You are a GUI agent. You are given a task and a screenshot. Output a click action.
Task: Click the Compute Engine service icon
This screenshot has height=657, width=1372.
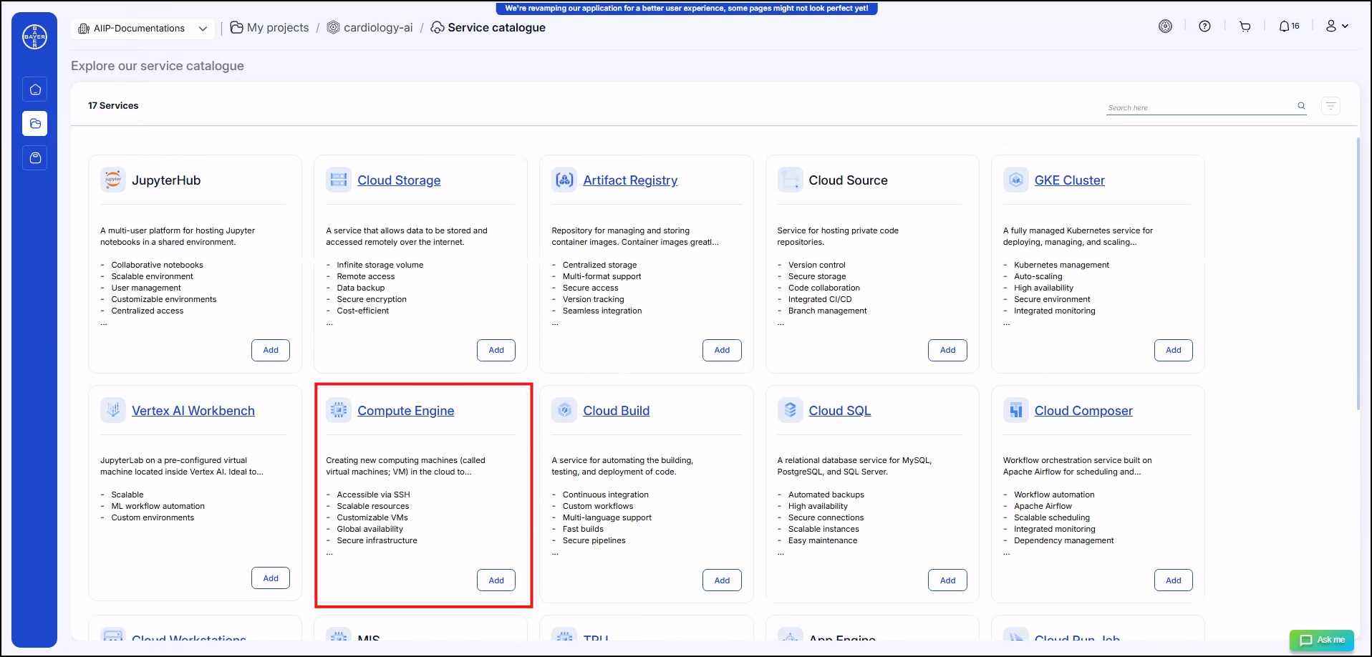coord(339,410)
